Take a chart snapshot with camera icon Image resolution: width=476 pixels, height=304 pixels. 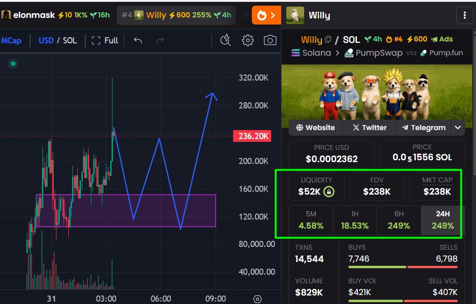pos(270,40)
